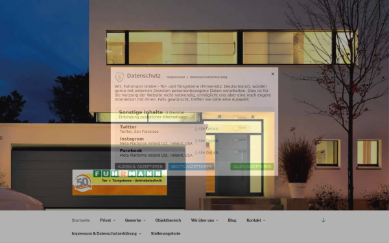Expand the Privat submenu chevron
389x243 pixels.
114,220
